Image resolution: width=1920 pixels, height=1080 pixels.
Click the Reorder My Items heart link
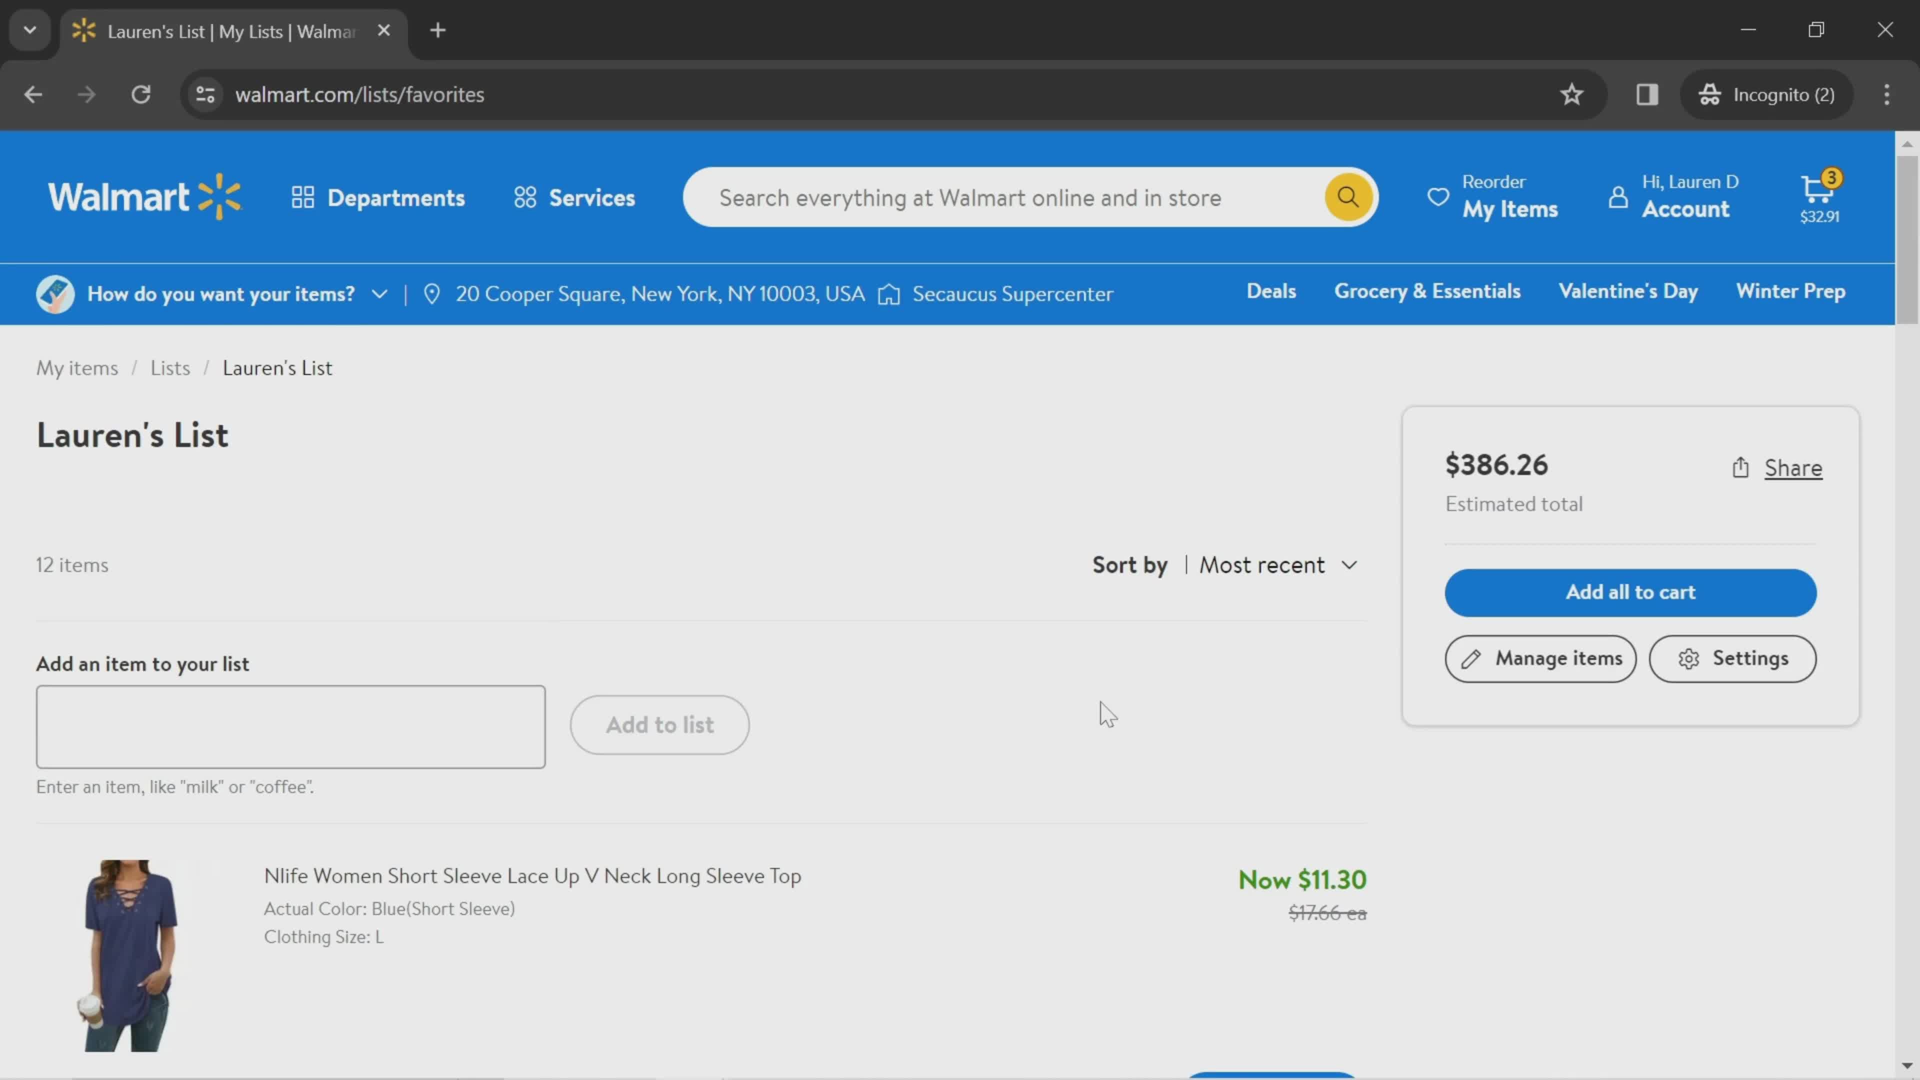(x=1492, y=197)
